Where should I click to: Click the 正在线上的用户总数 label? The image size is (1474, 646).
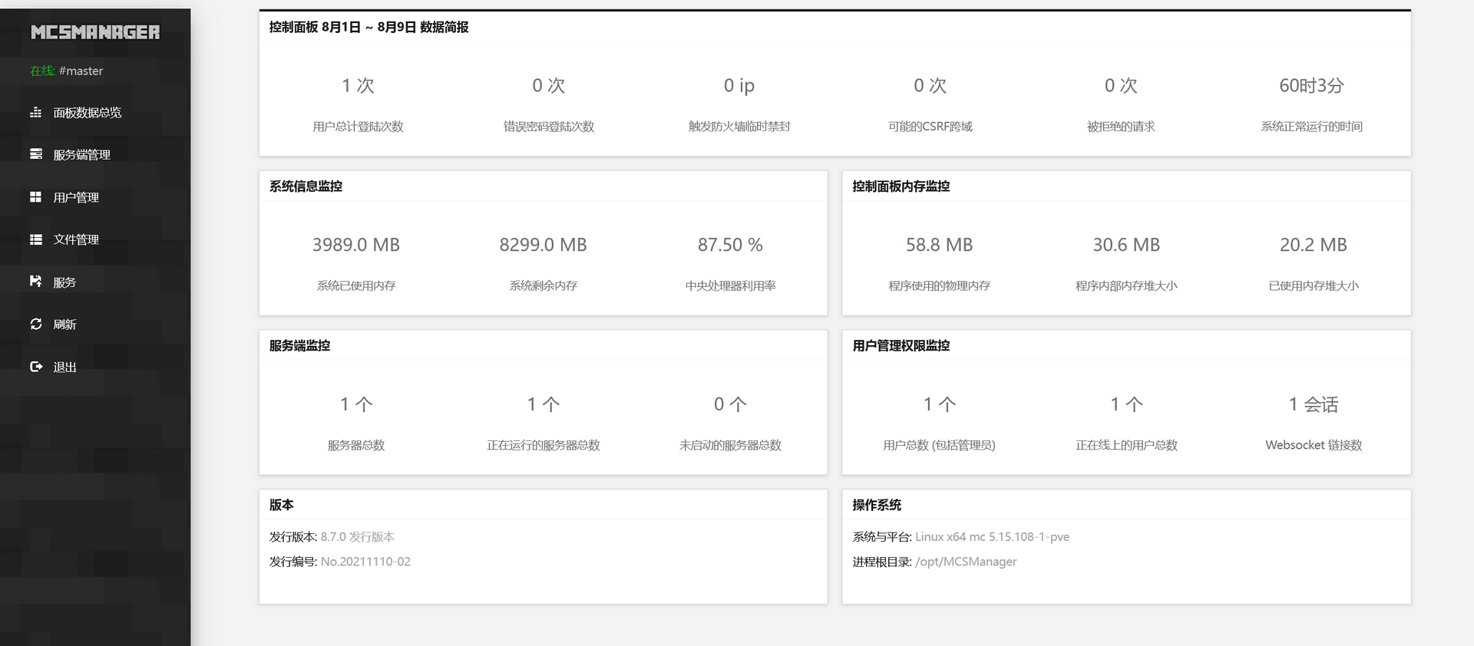(1126, 446)
